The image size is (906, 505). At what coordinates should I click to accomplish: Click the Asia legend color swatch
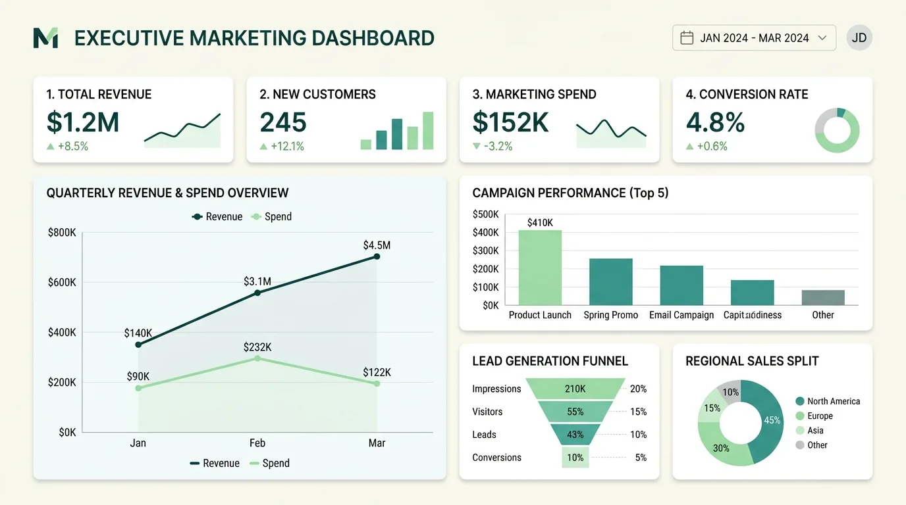point(800,430)
